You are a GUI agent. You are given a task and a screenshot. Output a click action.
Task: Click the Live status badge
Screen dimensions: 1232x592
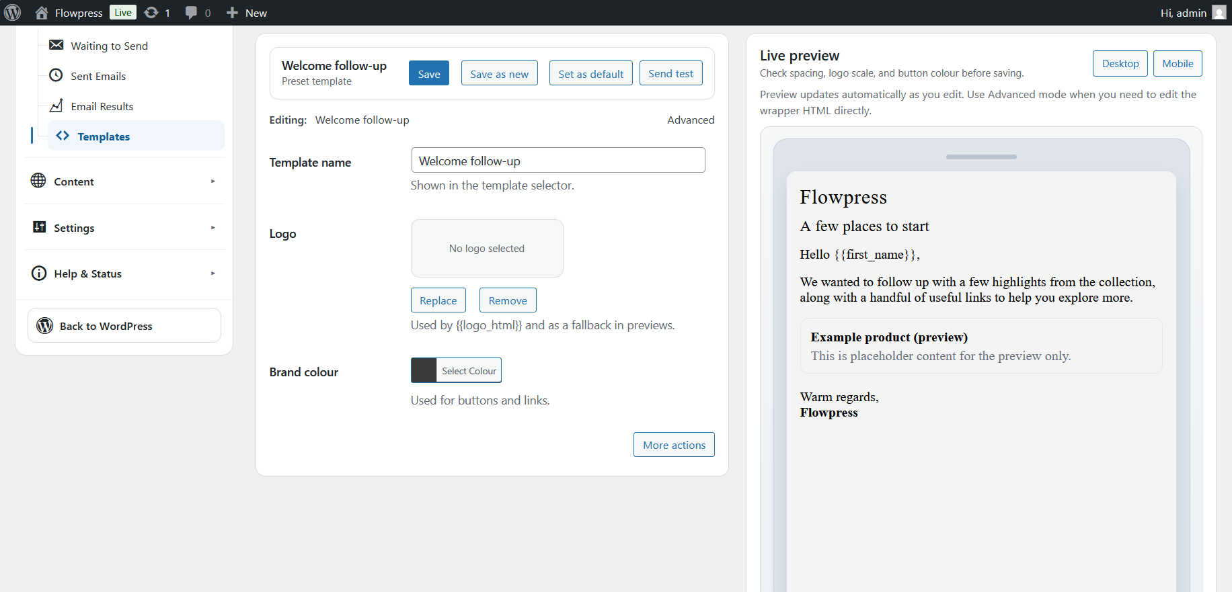[x=123, y=12]
